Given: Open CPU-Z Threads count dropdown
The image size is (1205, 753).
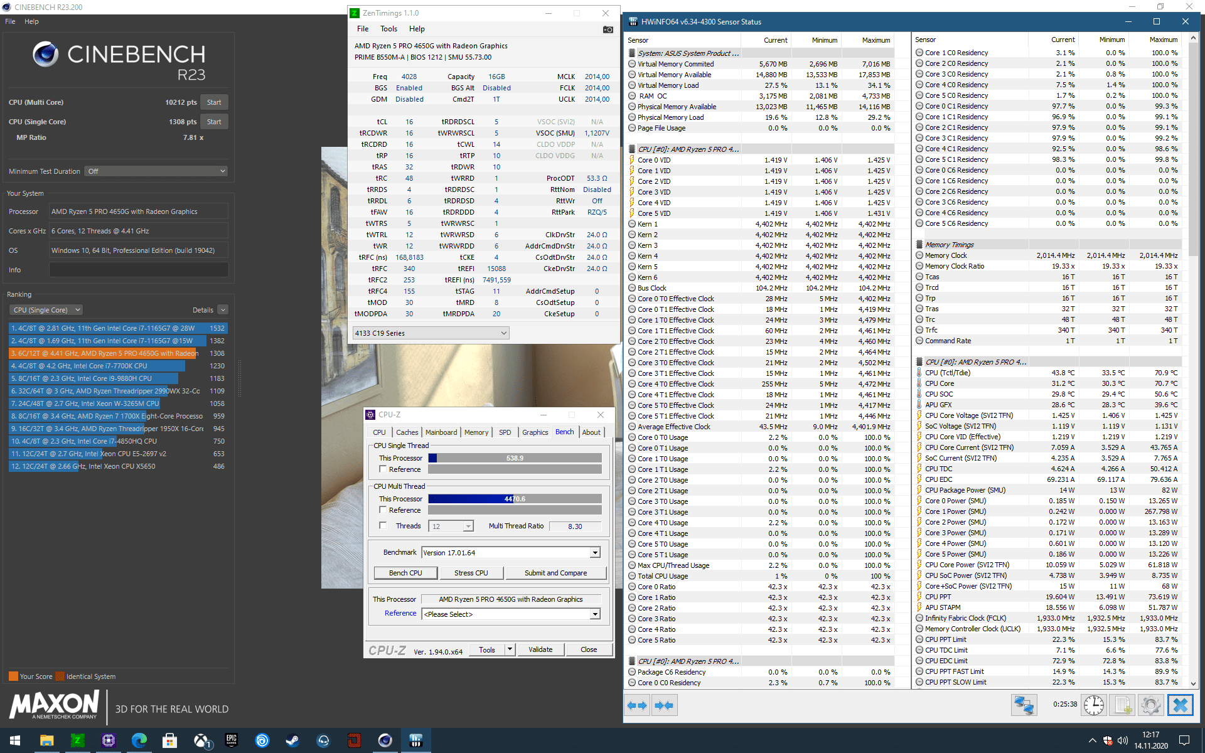Looking at the screenshot, I should [451, 526].
